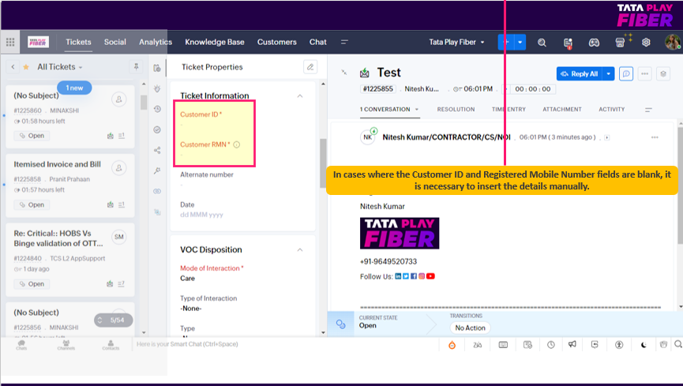Image resolution: width=683 pixels, height=386 pixels.
Task: Switch to the Attachment tab
Action: click(562, 110)
